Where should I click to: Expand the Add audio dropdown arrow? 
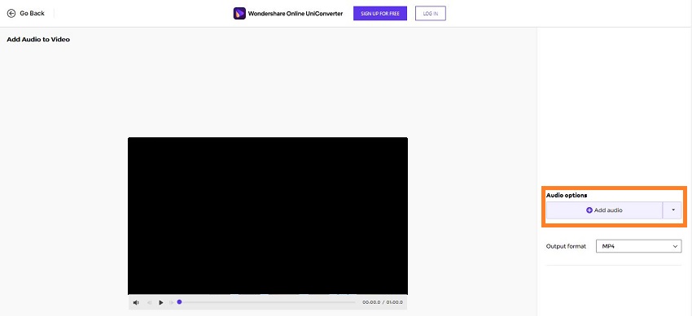tap(672, 210)
